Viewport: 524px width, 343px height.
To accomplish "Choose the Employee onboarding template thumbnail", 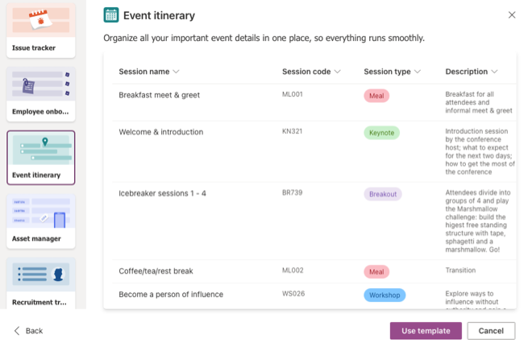I will 40,93.
